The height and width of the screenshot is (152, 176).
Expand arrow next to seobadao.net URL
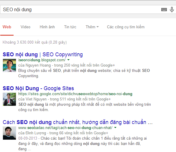click(x=115, y=128)
